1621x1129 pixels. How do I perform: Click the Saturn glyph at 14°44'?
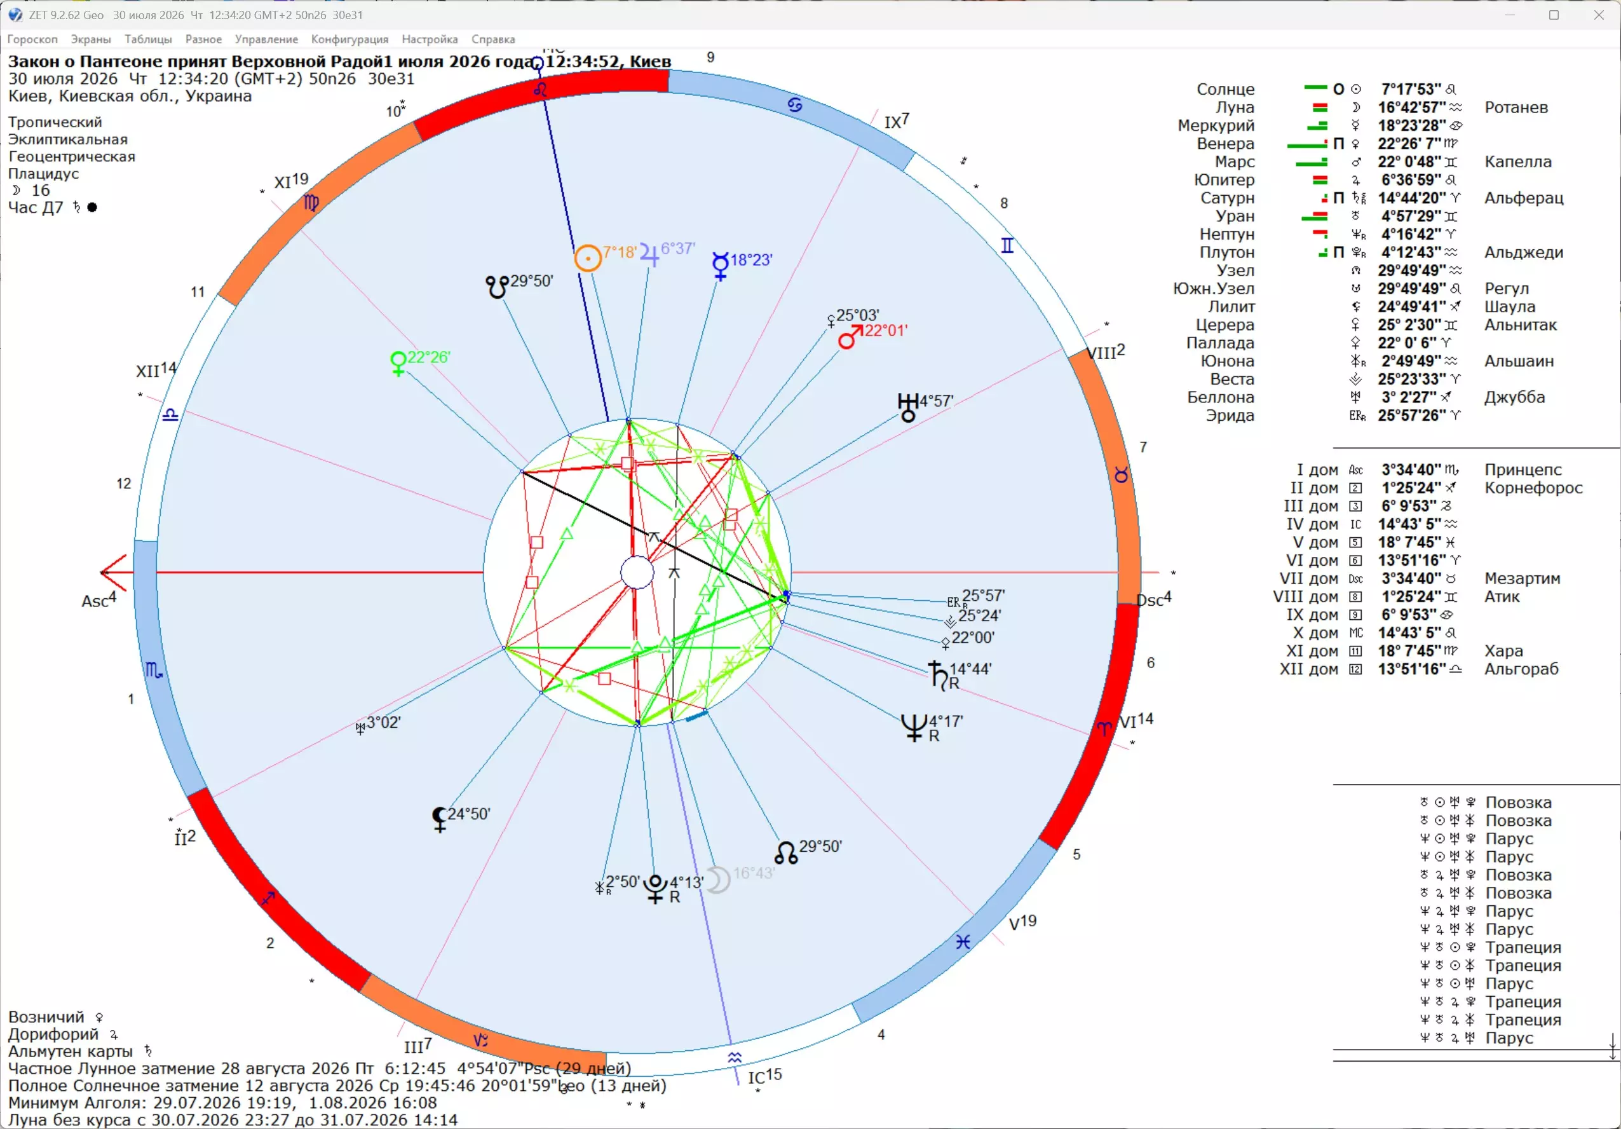939,675
